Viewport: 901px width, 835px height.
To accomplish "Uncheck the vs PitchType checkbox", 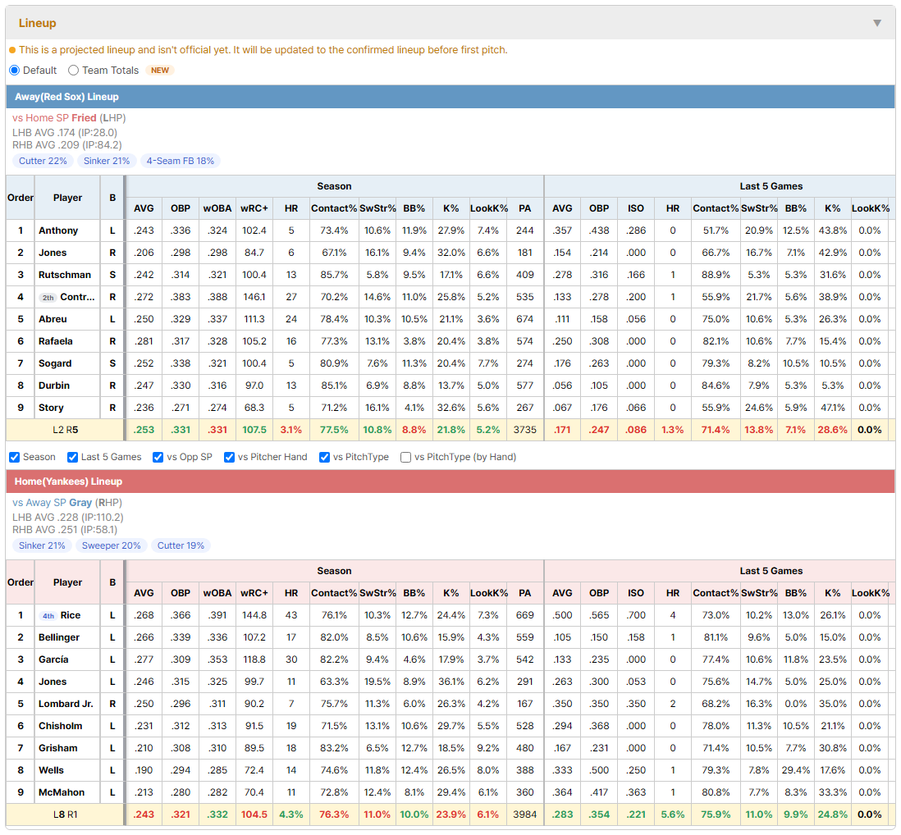I will pos(325,457).
